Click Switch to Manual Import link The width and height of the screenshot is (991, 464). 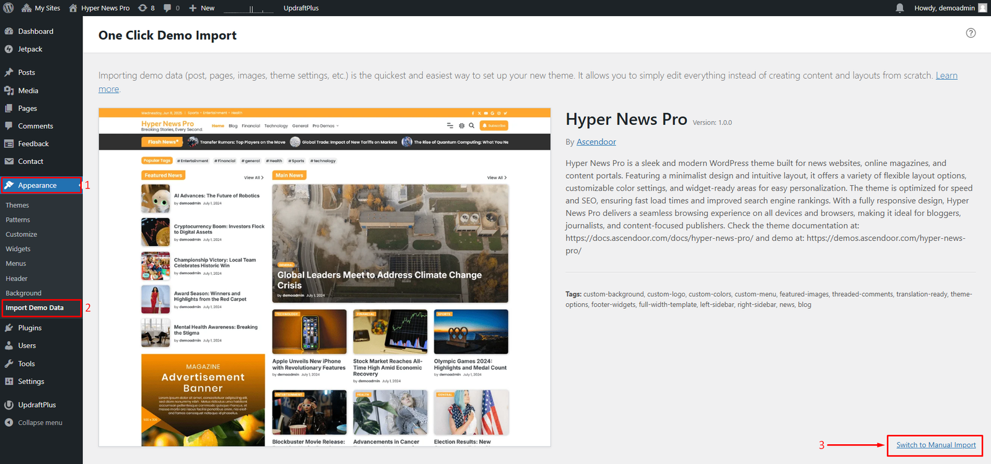tap(936, 445)
